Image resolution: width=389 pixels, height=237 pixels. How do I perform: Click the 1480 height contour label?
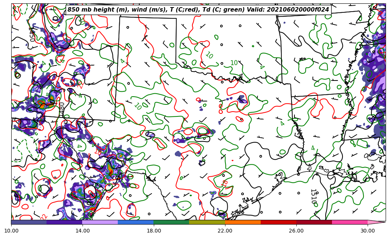pos(62,109)
